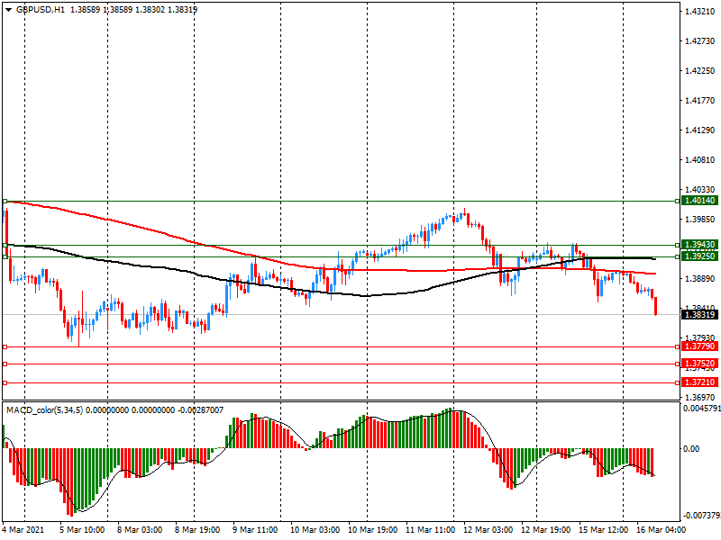Click the 9 Mar 11:00 time label

(255, 530)
